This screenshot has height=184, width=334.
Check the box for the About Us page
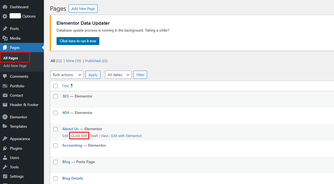(x=55, y=129)
